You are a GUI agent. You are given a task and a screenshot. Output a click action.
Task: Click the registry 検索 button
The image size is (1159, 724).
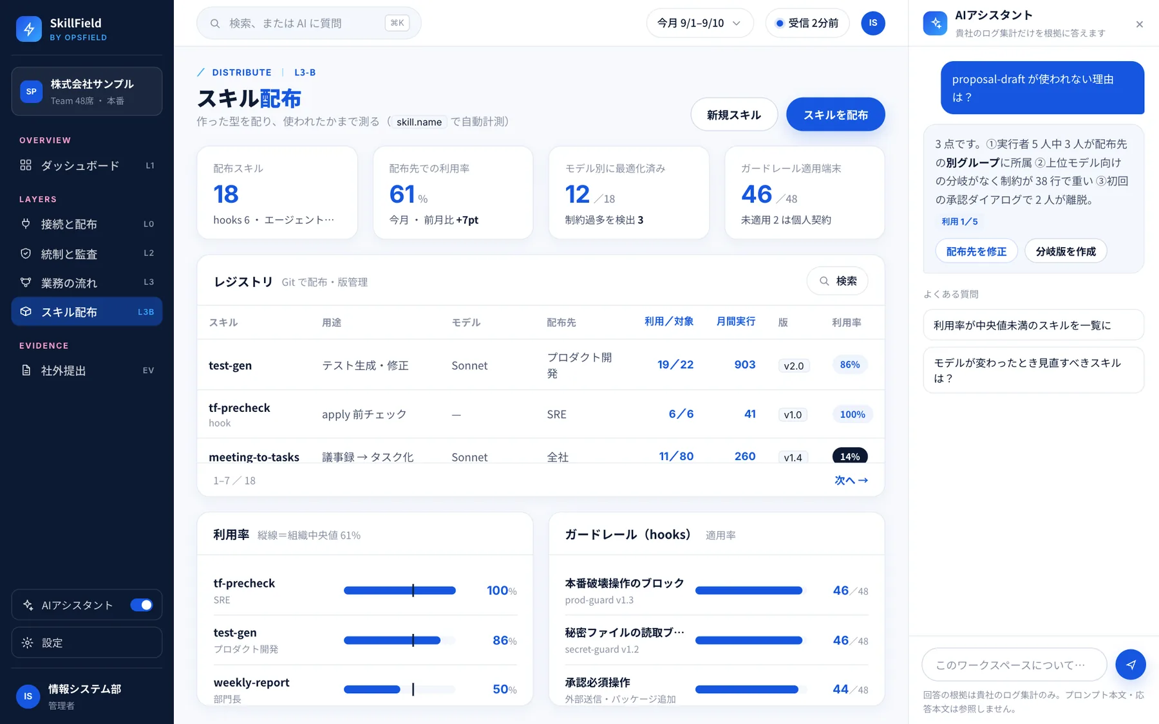coord(838,281)
